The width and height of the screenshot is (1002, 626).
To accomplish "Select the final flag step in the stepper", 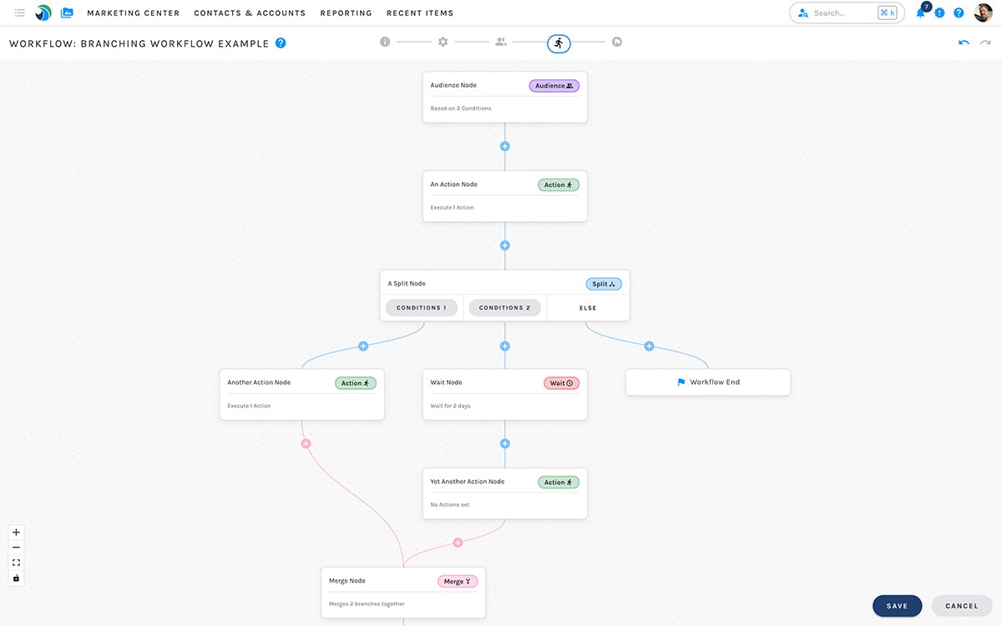I will click(x=616, y=41).
